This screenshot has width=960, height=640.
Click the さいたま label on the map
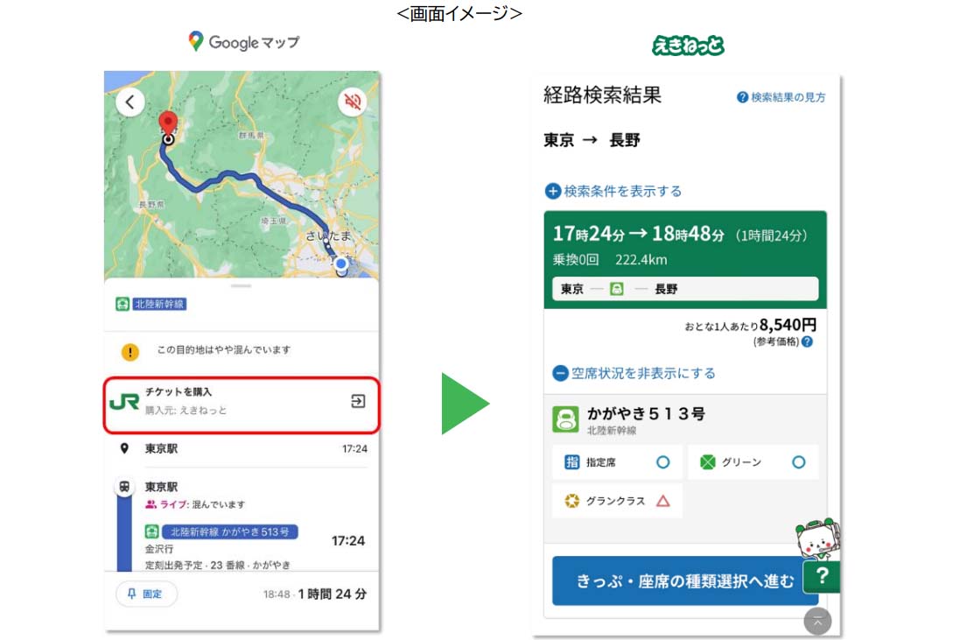(x=329, y=236)
